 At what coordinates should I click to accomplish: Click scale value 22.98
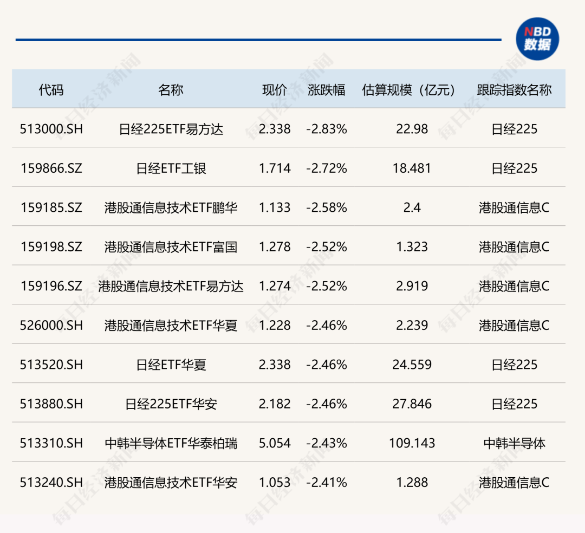[412, 129]
